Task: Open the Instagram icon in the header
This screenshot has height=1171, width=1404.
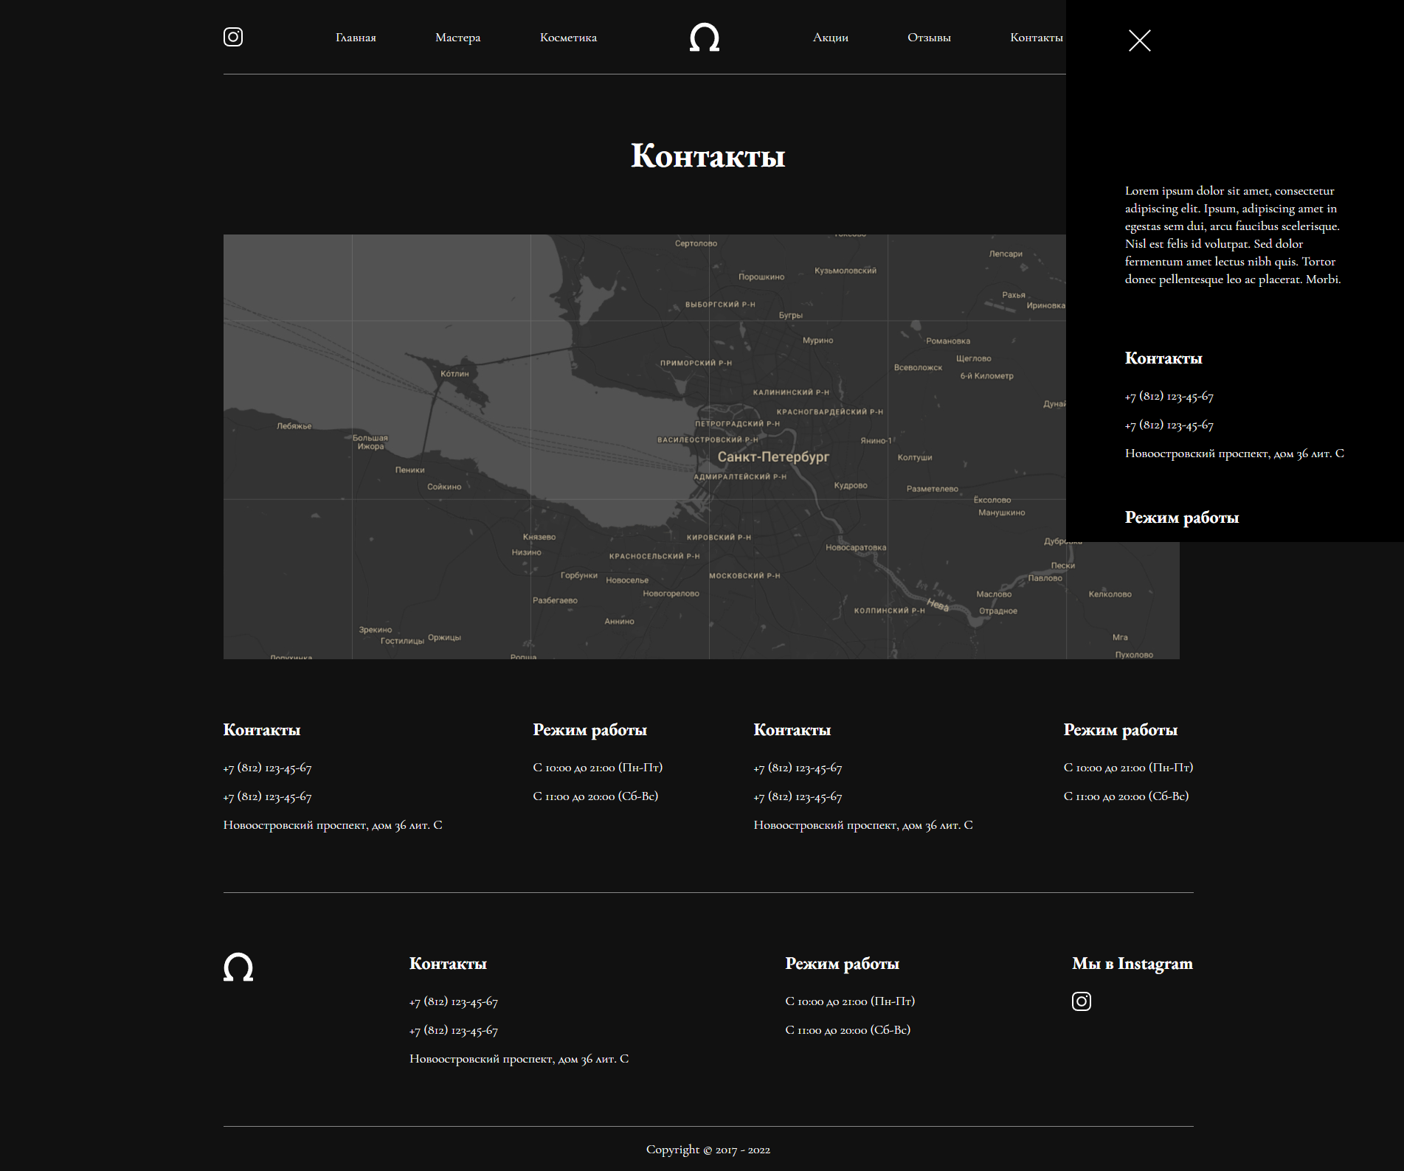Action: point(233,37)
